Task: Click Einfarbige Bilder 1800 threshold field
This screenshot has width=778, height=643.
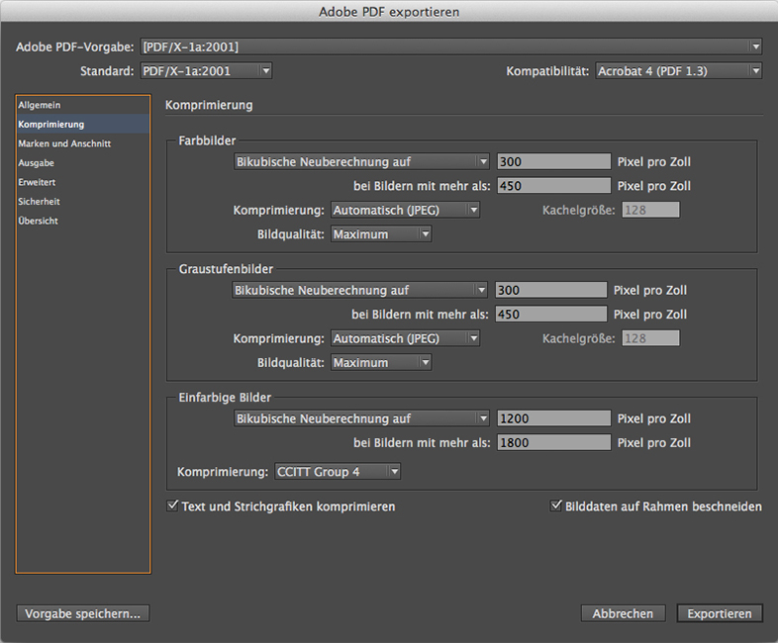Action: 553,443
